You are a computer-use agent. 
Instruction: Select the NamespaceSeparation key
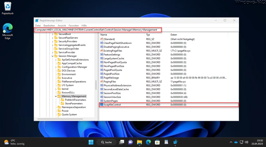tap(74, 107)
